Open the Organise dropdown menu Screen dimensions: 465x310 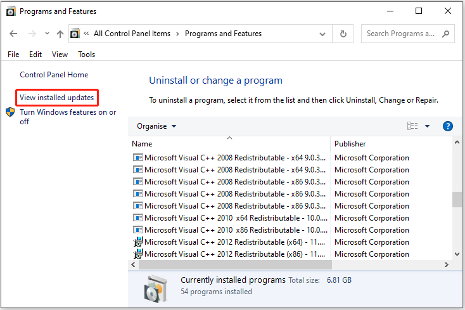coord(156,126)
